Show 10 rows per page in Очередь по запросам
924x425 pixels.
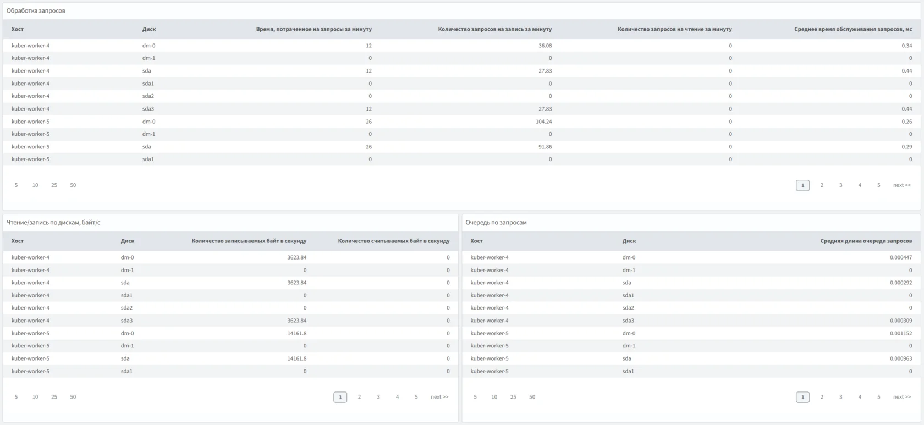click(x=494, y=397)
